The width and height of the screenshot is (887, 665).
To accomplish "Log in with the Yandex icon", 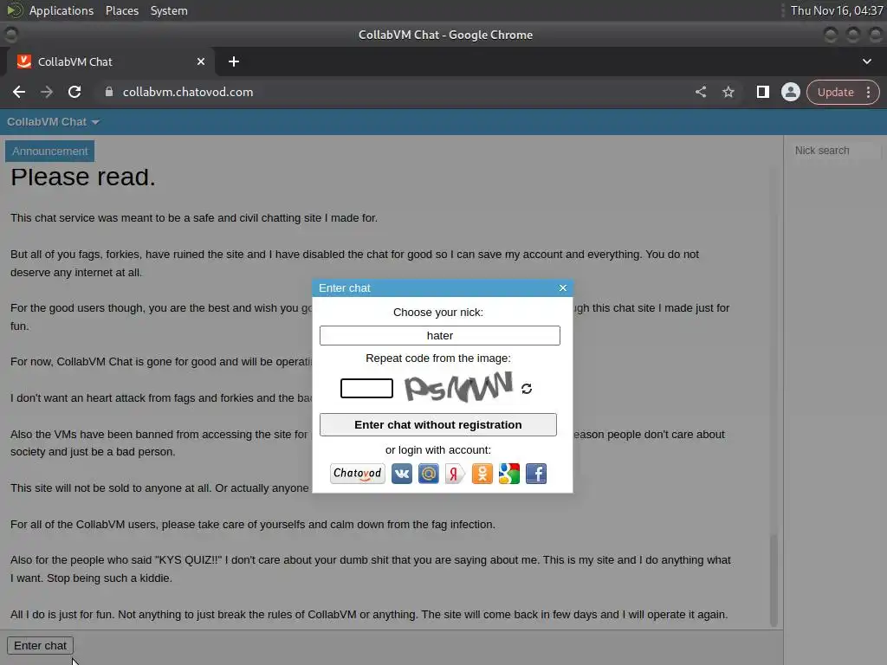I will 455,474.
